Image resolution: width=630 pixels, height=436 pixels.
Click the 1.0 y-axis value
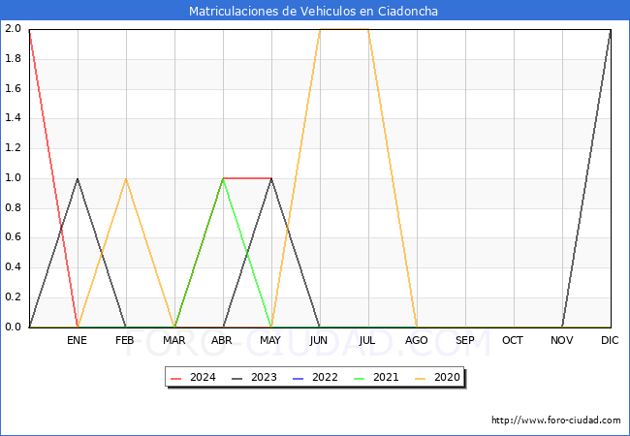13,178
